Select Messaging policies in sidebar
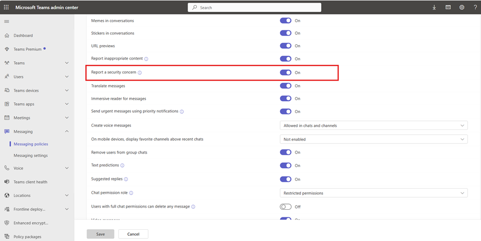This screenshot has height=241, width=481. (x=31, y=144)
